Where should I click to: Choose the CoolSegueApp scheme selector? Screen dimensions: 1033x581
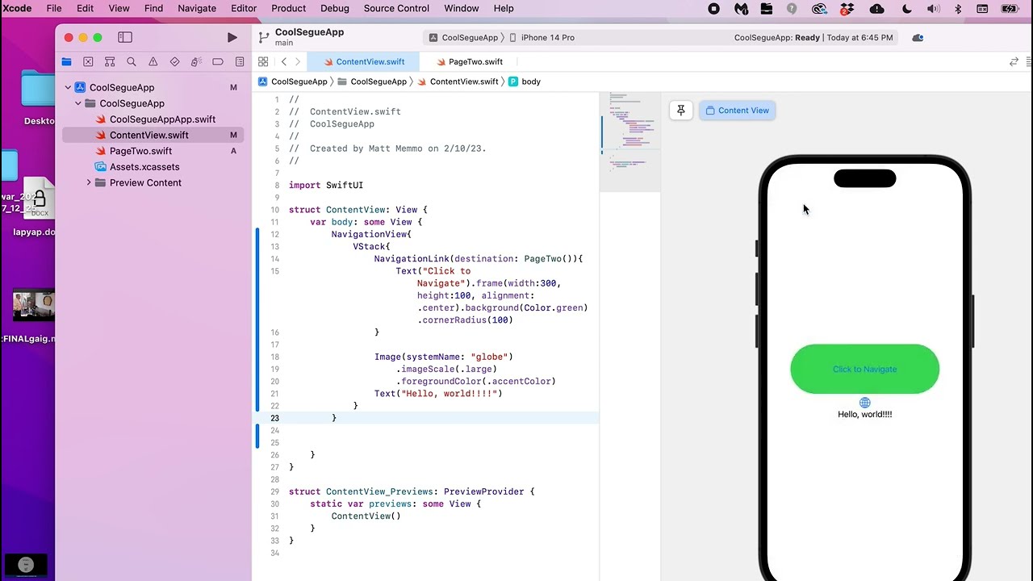click(x=463, y=37)
